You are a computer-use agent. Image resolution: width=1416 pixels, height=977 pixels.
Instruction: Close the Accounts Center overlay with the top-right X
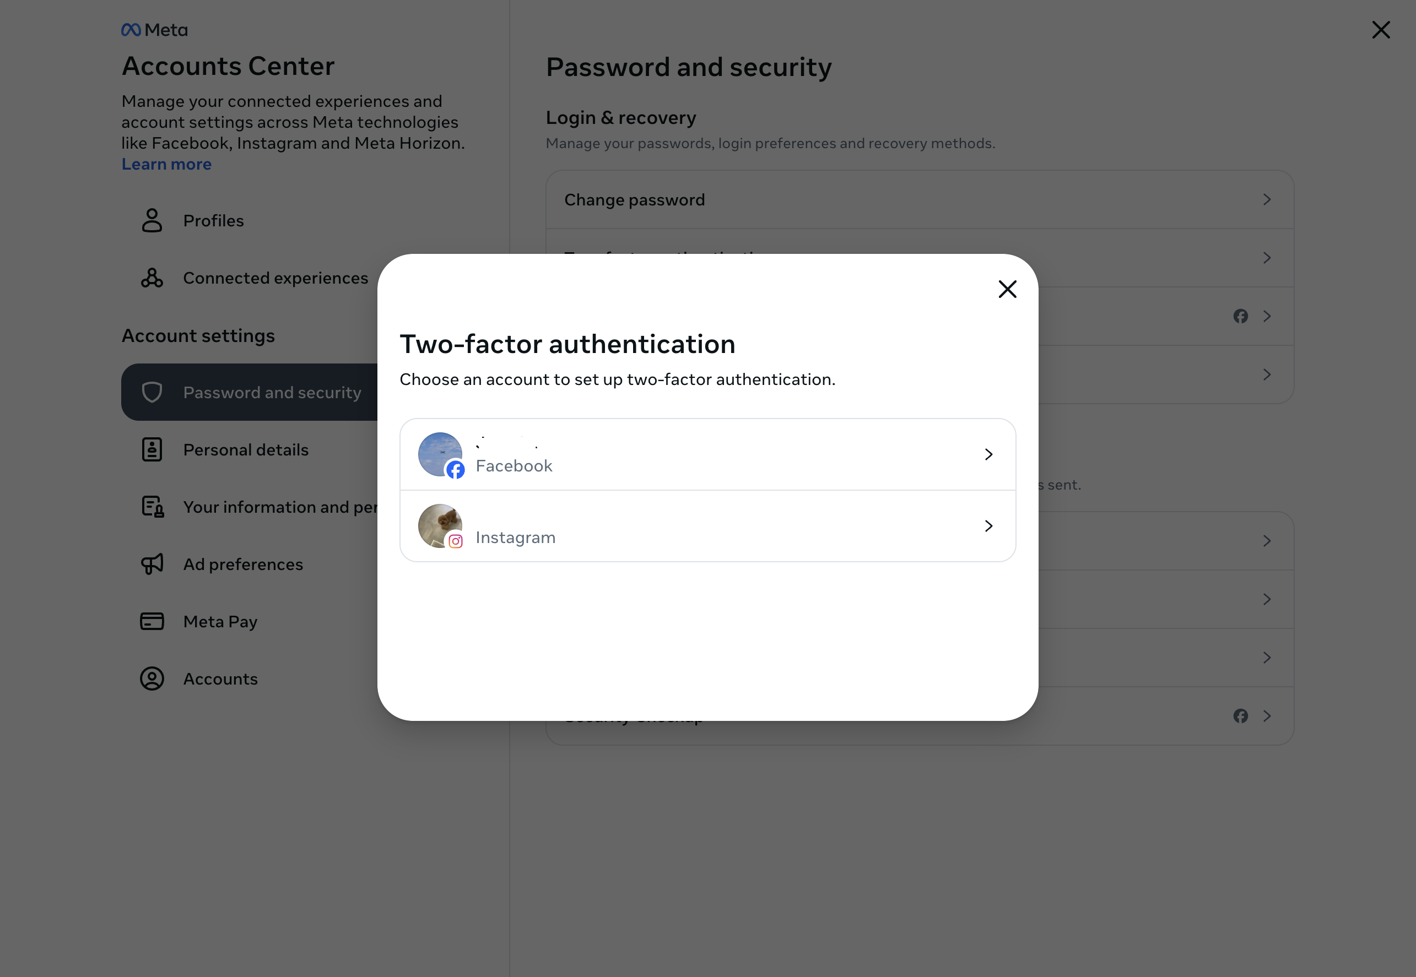[x=1381, y=29]
